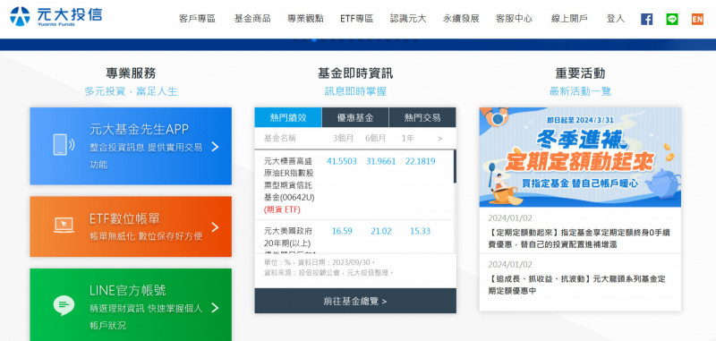Click the subtitle 訊息即時掌握
Image resolution: width=716 pixels, height=341 pixels.
click(355, 92)
